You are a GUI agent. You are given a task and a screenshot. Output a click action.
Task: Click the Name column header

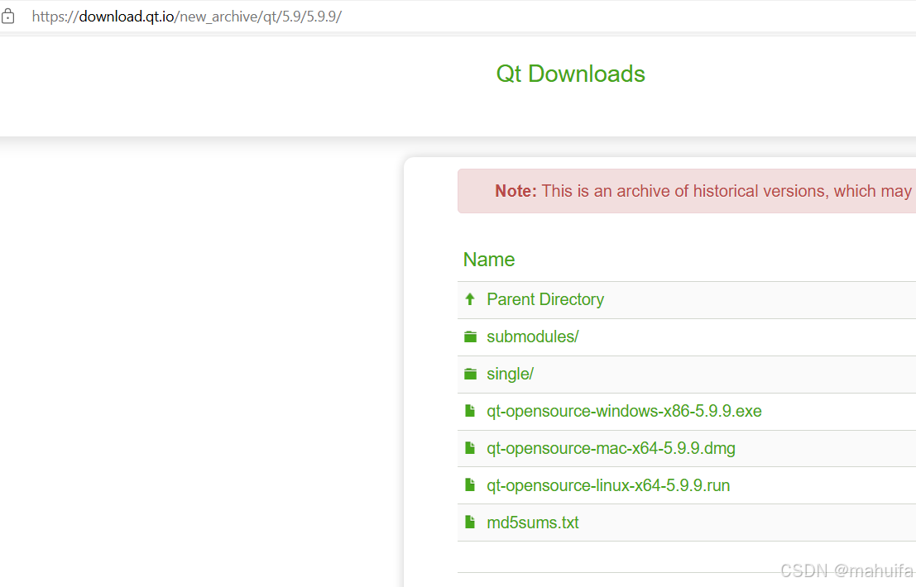(489, 260)
